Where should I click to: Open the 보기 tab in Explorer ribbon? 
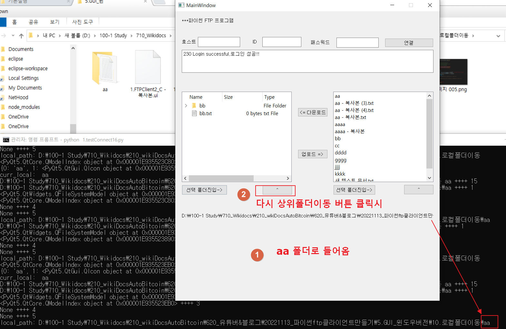click(x=55, y=22)
